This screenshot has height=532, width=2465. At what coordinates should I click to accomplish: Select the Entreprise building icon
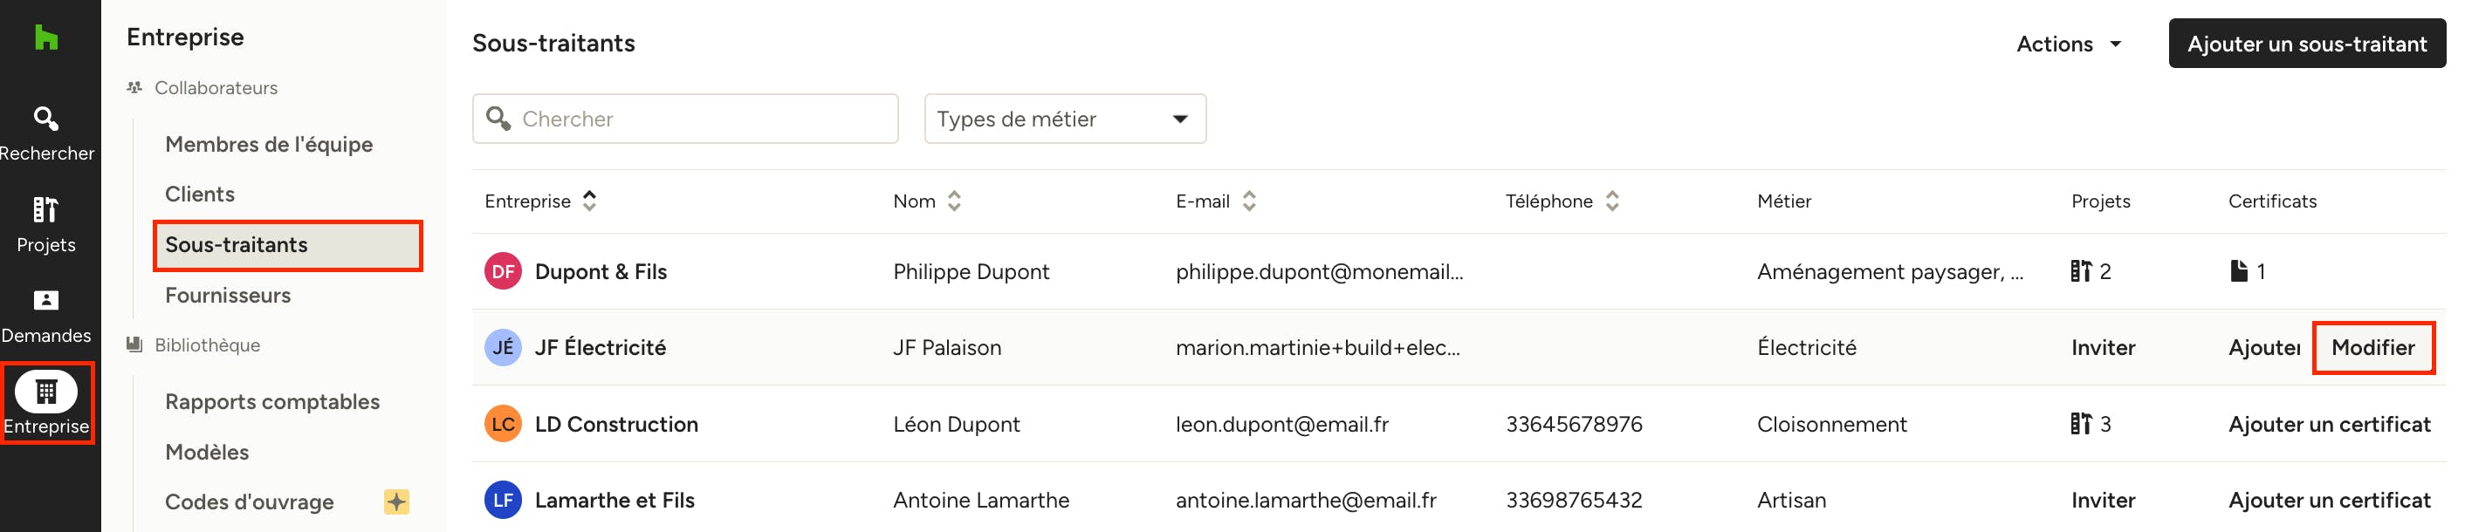point(46,392)
